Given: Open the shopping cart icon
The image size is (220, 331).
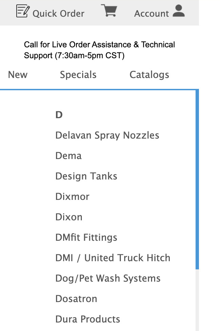Looking at the screenshot, I should click(x=109, y=11).
